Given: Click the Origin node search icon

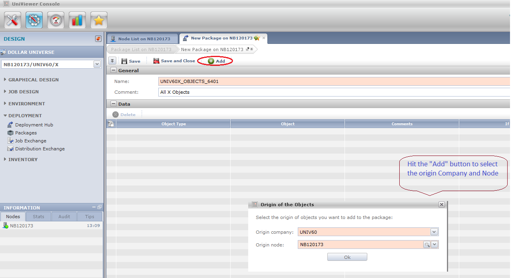Looking at the screenshot, I should click(x=427, y=245).
